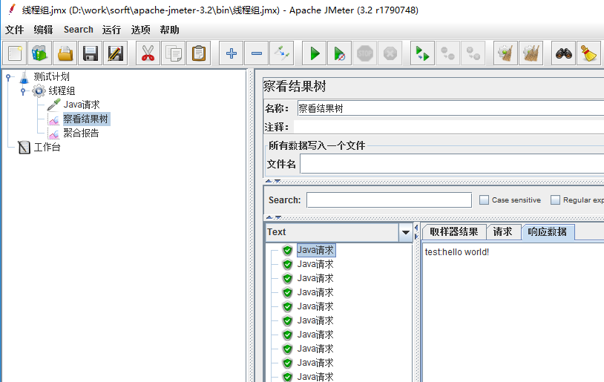Click the 注释 input field

pyautogui.click(x=449, y=127)
